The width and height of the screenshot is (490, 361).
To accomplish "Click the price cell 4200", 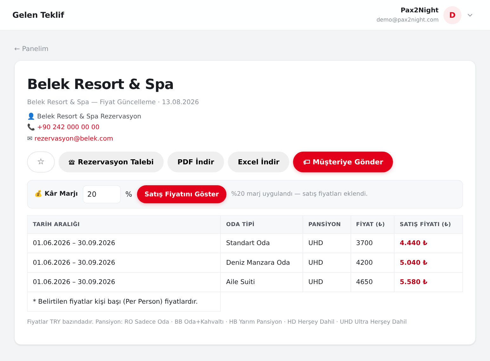I will pos(372,263).
